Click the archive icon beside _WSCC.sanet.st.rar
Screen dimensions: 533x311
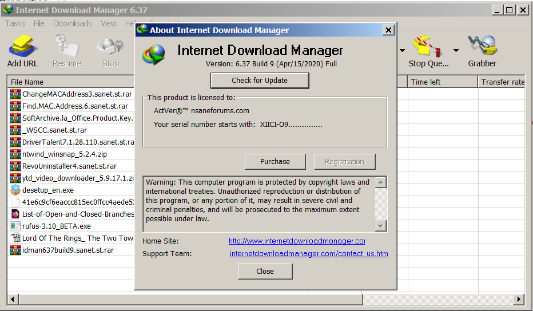click(x=15, y=130)
